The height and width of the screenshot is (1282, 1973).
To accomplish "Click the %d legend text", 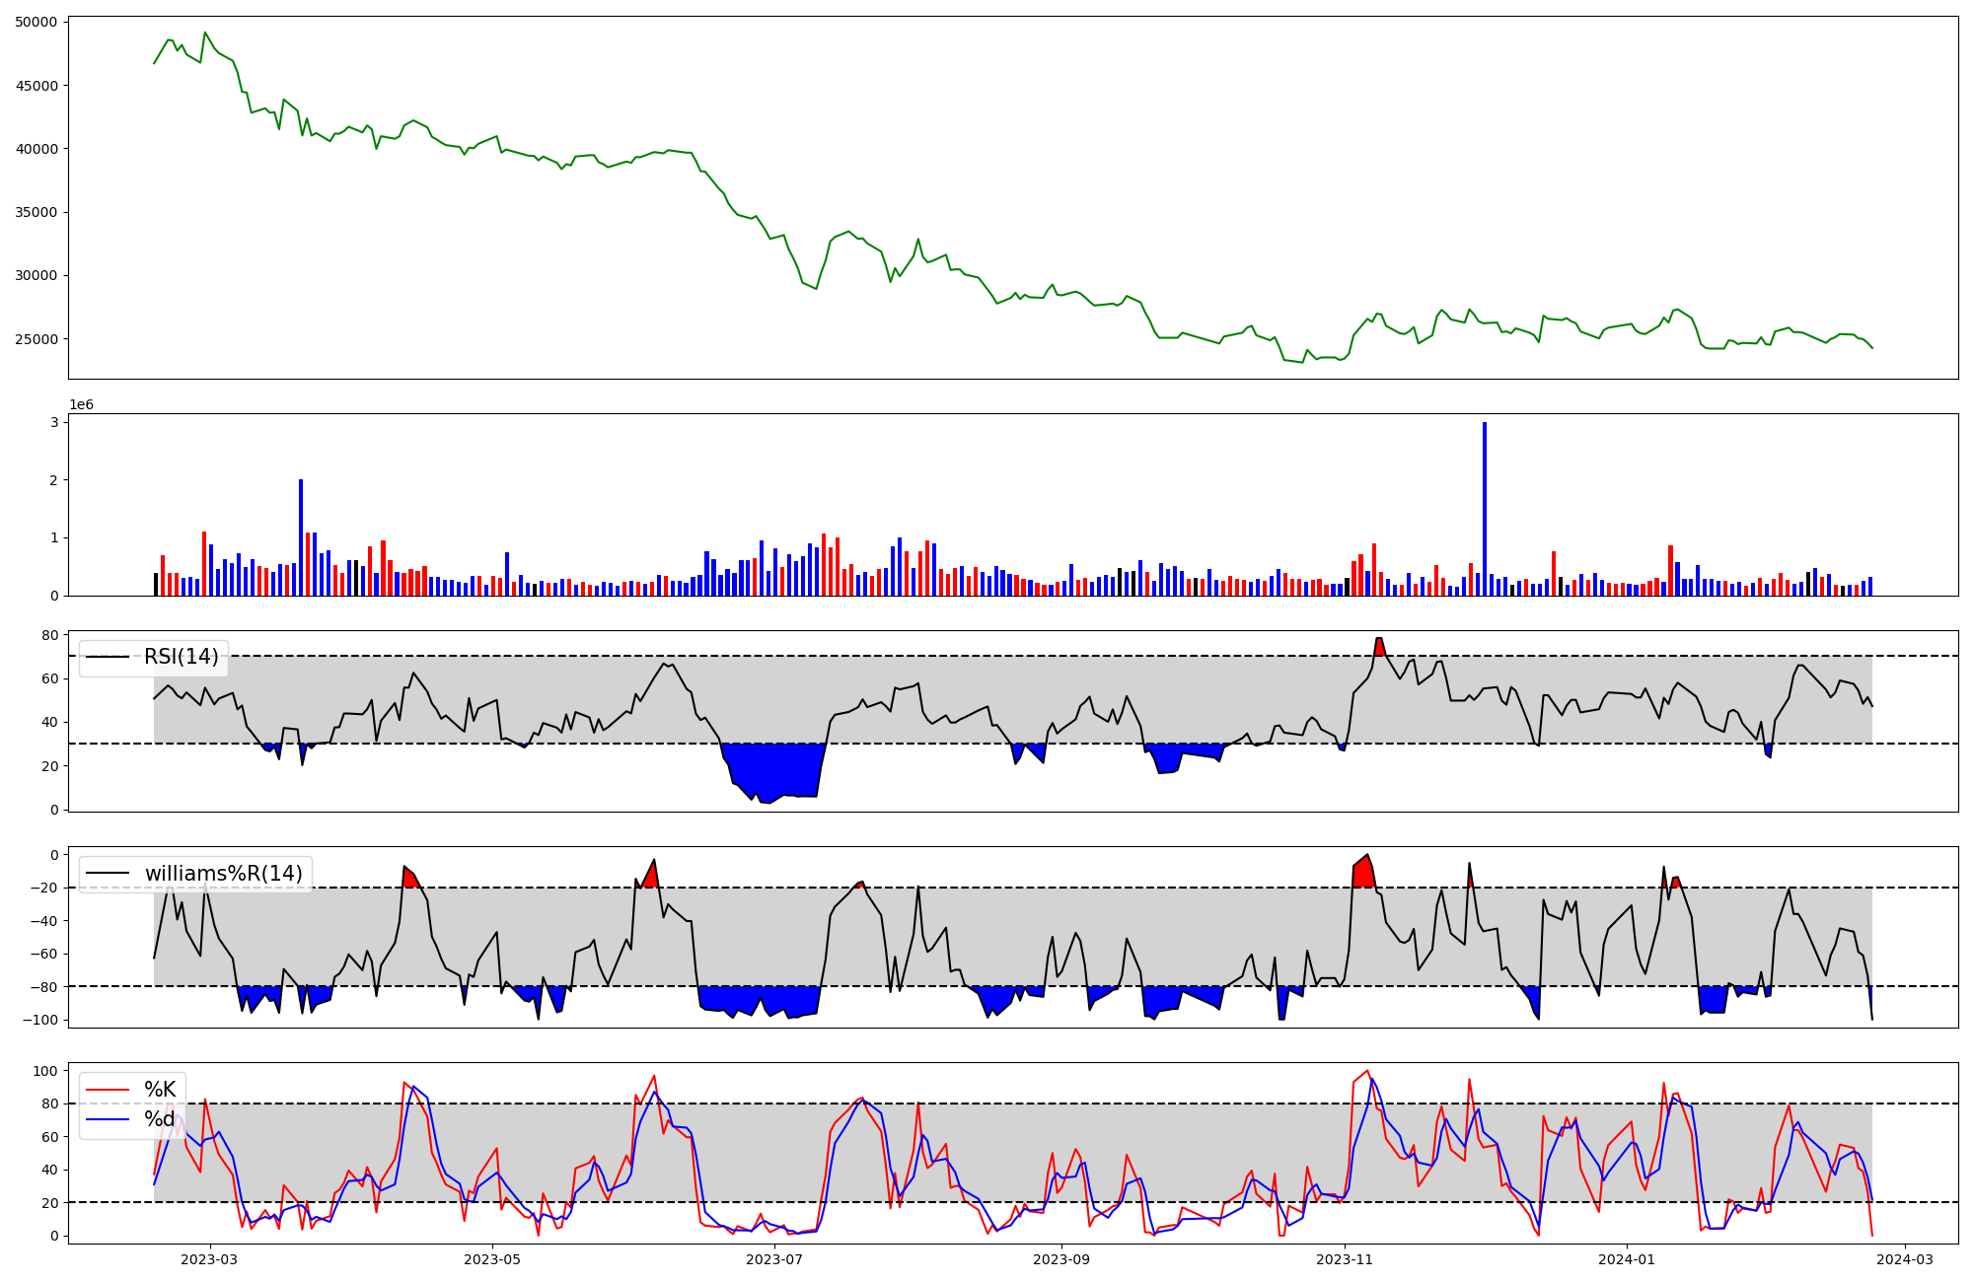I will pyautogui.click(x=160, y=1119).
